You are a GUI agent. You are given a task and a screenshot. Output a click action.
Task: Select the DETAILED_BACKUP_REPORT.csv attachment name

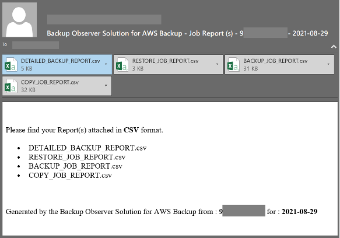coord(61,61)
